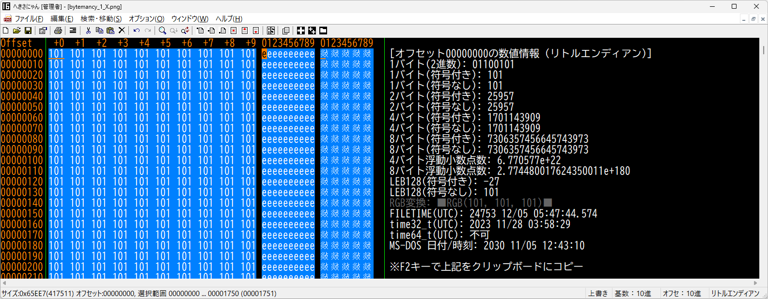
Task: Paste using the clipboard icon
Action: click(x=110, y=31)
